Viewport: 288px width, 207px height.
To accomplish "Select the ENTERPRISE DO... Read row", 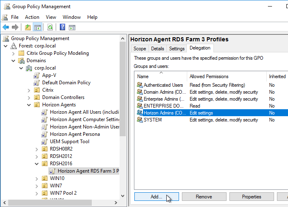I will tap(212, 106).
